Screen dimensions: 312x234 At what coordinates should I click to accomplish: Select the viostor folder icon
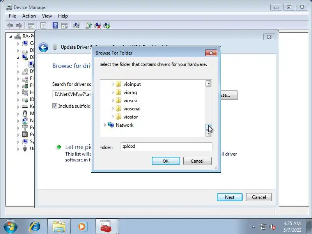point(118,117)
